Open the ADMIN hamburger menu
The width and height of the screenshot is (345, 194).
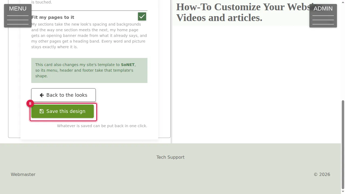click(323, 16)
